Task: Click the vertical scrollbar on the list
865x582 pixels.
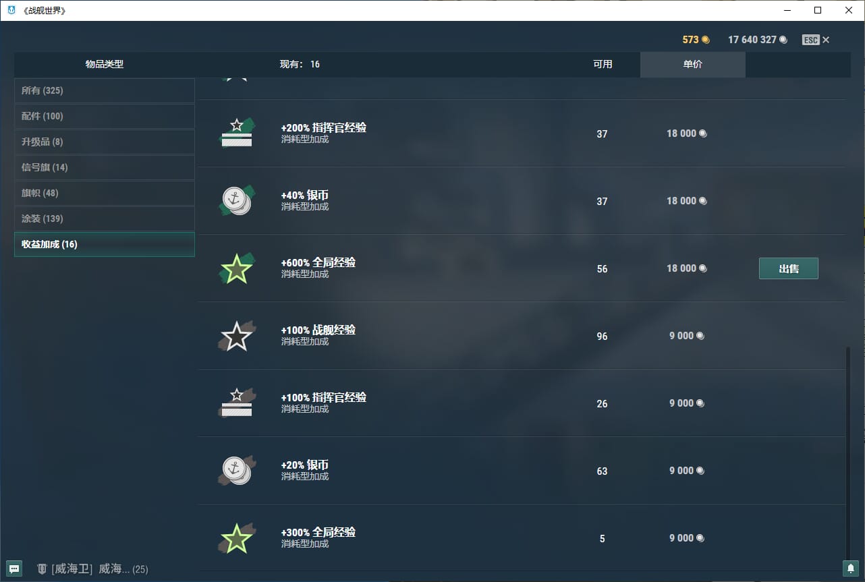Action: 849,452
